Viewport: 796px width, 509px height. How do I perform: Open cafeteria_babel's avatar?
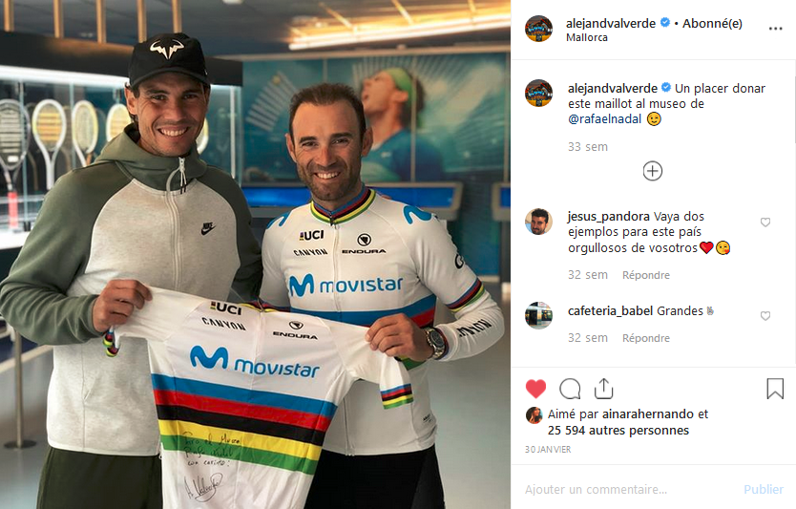(x=538, y=315)
